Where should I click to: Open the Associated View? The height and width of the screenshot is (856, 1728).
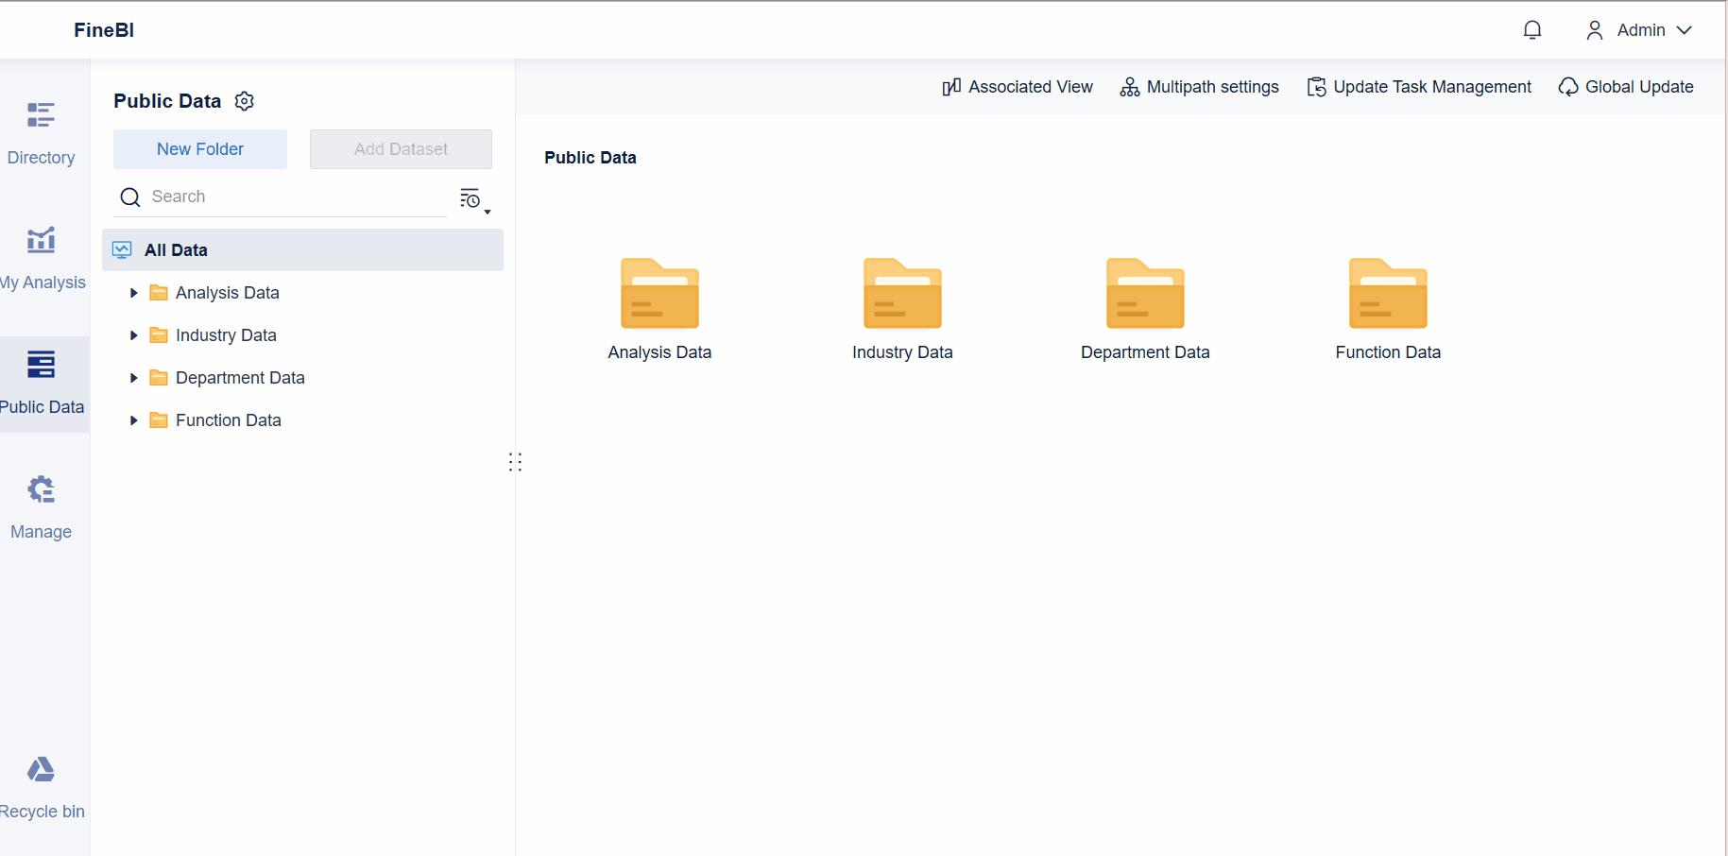pyautogui.click(x=1018, y=86)
